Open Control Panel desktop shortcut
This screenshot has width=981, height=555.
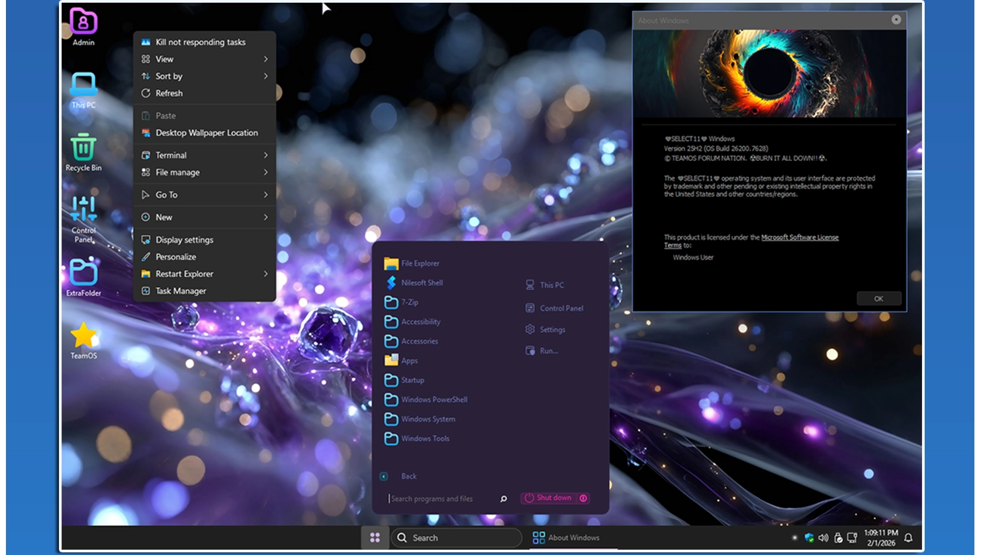(83, 212)
